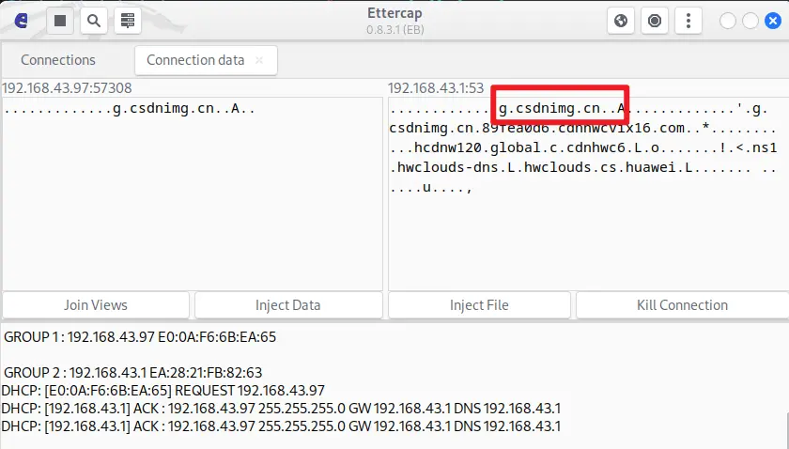Scan for hosts using magnifier icon
Screen dimensions: 789x449
coord(93,21)
